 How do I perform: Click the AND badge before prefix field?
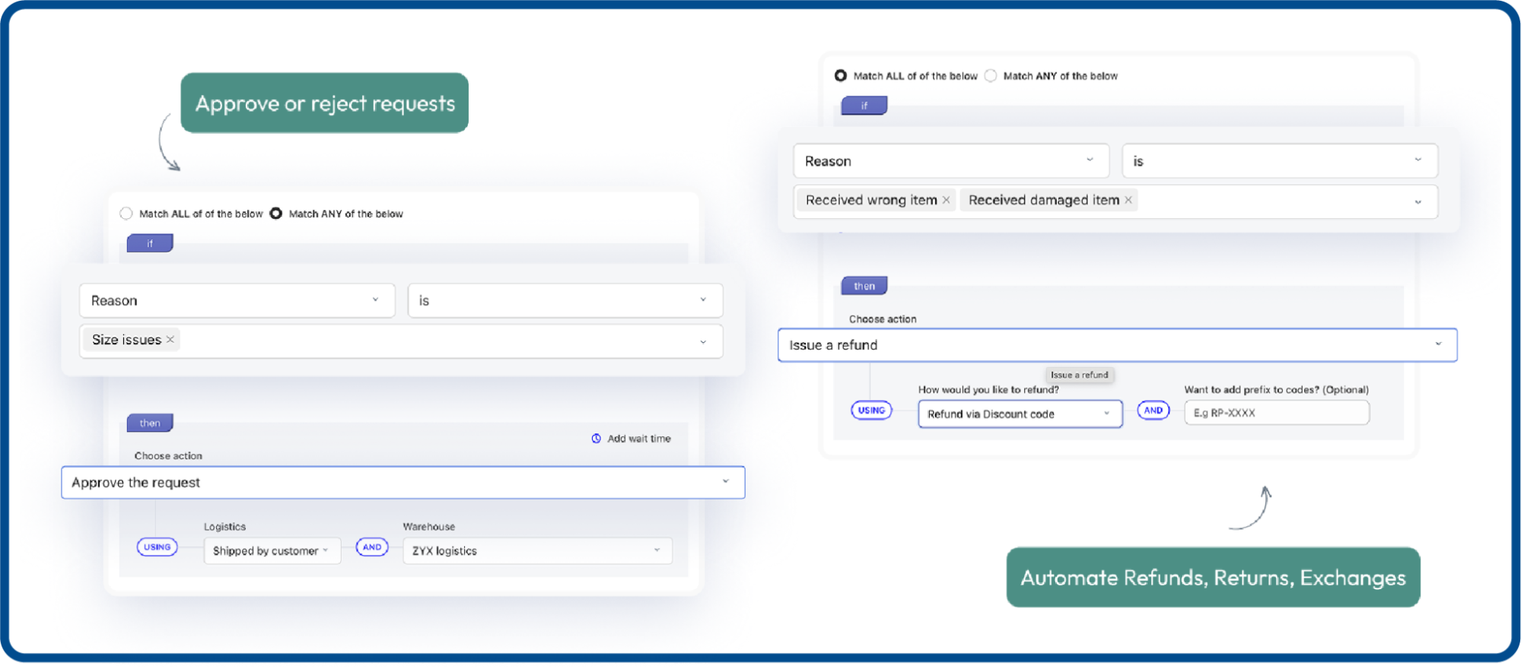coord(1153,410)
